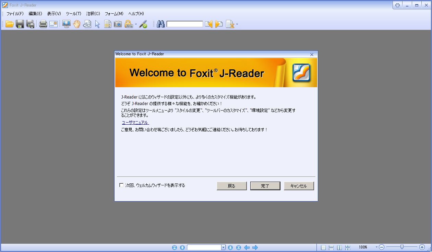Select continuous page layout icon
Screen dimensions: 432x252
point(331,247)
